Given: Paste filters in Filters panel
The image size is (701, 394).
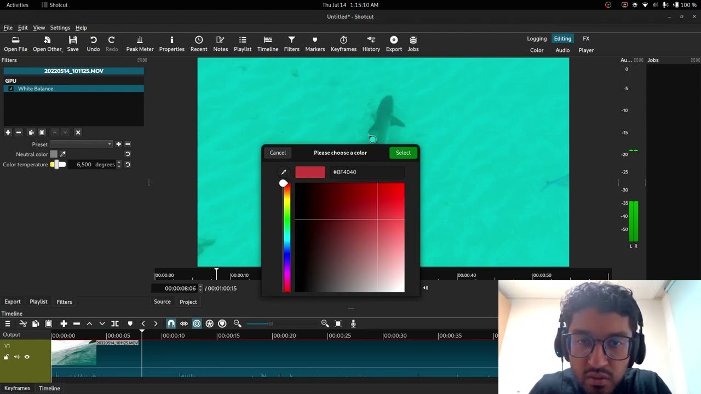Looking at the screenshot, I should click(x=42, y=132).
